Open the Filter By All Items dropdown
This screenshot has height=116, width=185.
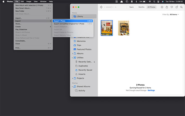tap(174, 15)
